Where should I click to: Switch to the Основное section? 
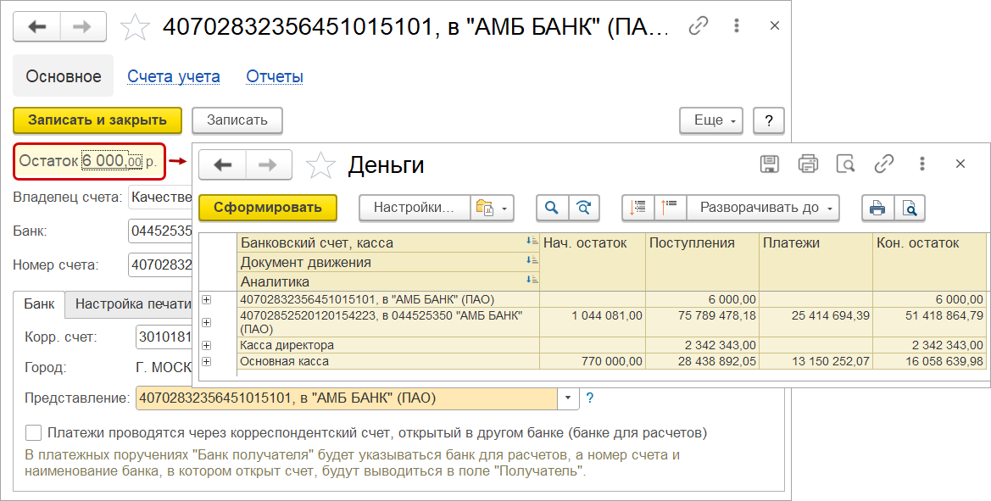click(x=64, y=76)
